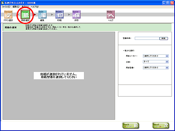Go to the Edit step icon
175x131 pixels.
(x=42, y=14)
